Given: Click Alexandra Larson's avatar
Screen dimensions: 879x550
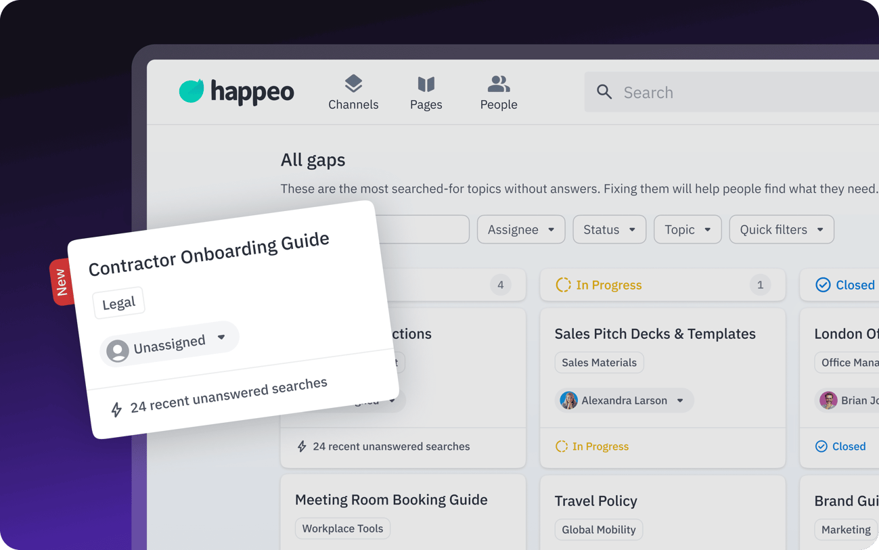Looking at the screenshot, I should pos(567,400).
